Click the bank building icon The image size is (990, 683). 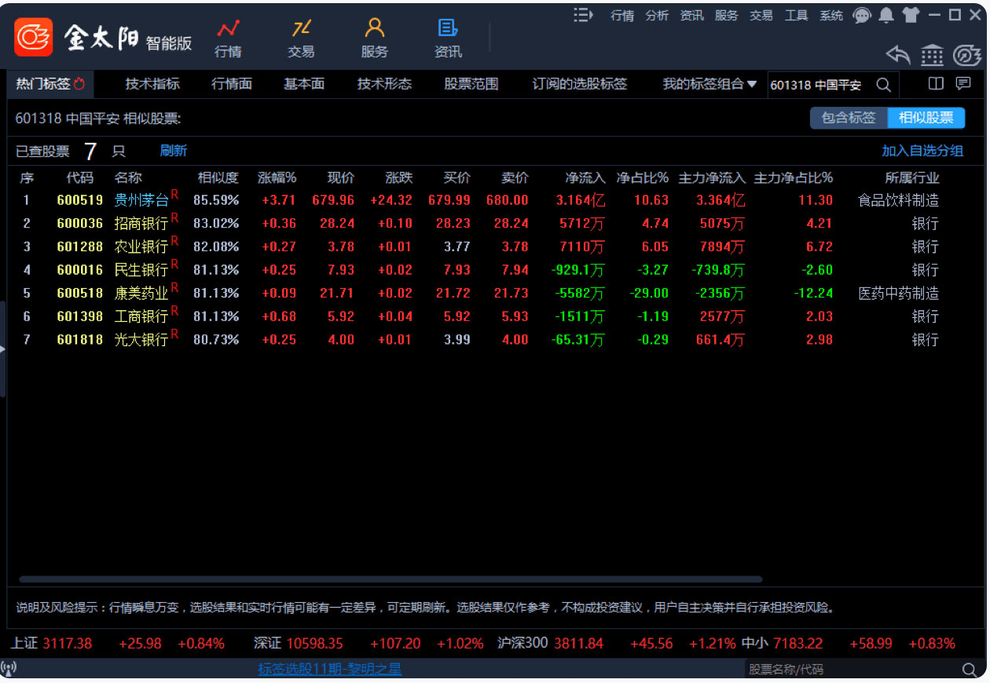click(933, 55)
